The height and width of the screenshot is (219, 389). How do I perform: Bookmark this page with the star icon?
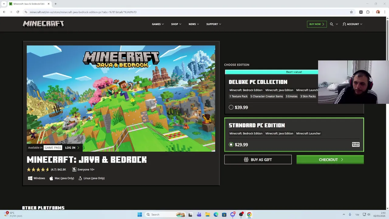(351, 12)
